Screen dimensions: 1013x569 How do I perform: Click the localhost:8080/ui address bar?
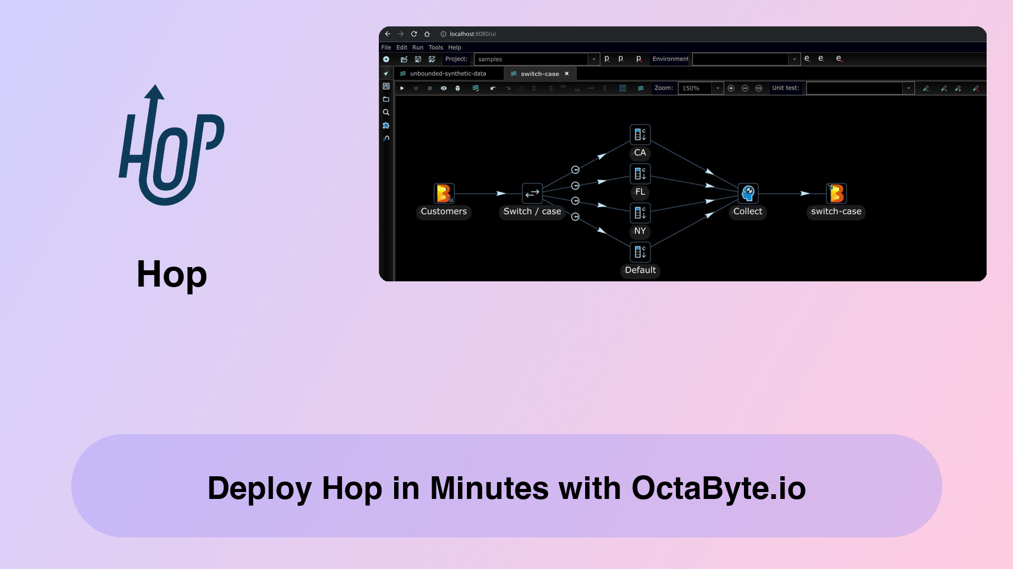pyautogui.click(x=473, y=33)
